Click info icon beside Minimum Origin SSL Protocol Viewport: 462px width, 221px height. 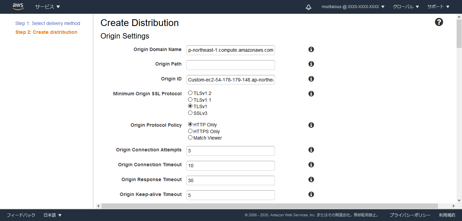[311, 94]
